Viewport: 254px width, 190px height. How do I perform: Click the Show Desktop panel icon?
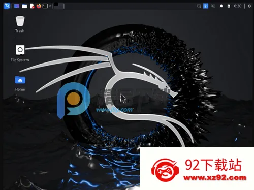coord(17,6)
